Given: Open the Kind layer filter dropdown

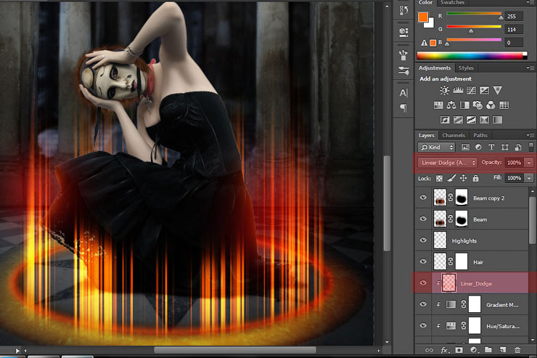Looking at the screenshot, I should pos(436,147).
